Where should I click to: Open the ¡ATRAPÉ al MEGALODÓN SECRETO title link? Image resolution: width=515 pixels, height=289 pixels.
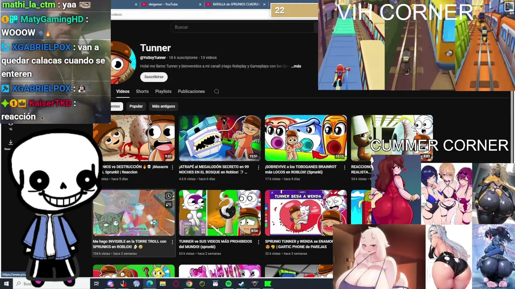coord(214,169)
